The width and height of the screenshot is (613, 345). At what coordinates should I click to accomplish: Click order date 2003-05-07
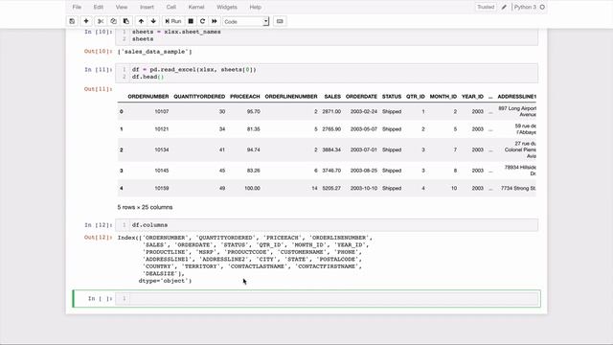coord(364,129)
